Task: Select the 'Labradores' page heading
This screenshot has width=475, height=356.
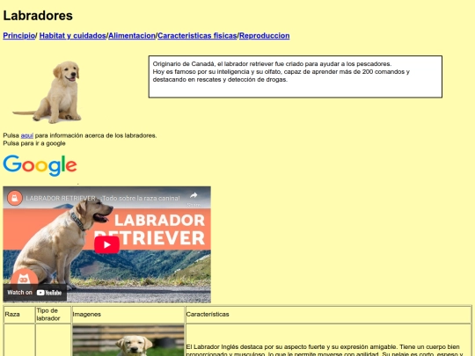Action: pyautogui.click(x=38, y=16)
